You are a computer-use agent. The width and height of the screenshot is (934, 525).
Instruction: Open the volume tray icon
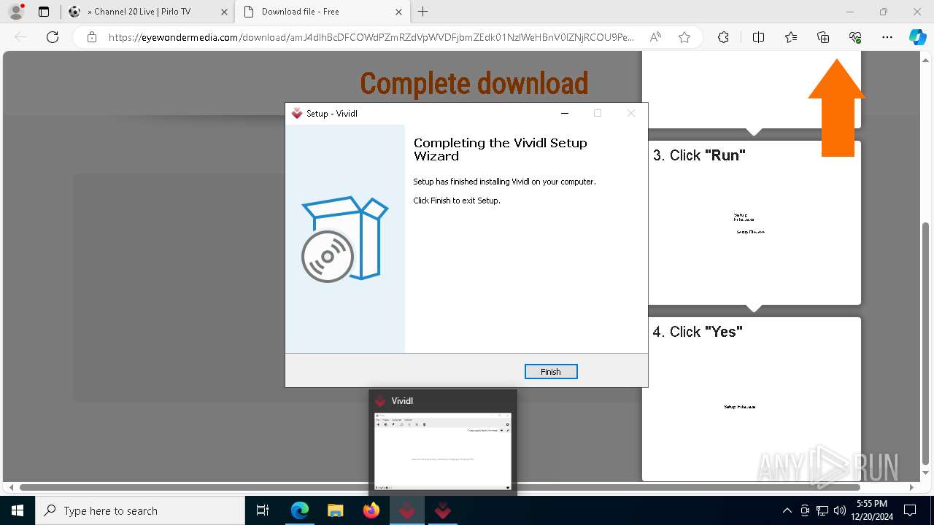(840, 510)
